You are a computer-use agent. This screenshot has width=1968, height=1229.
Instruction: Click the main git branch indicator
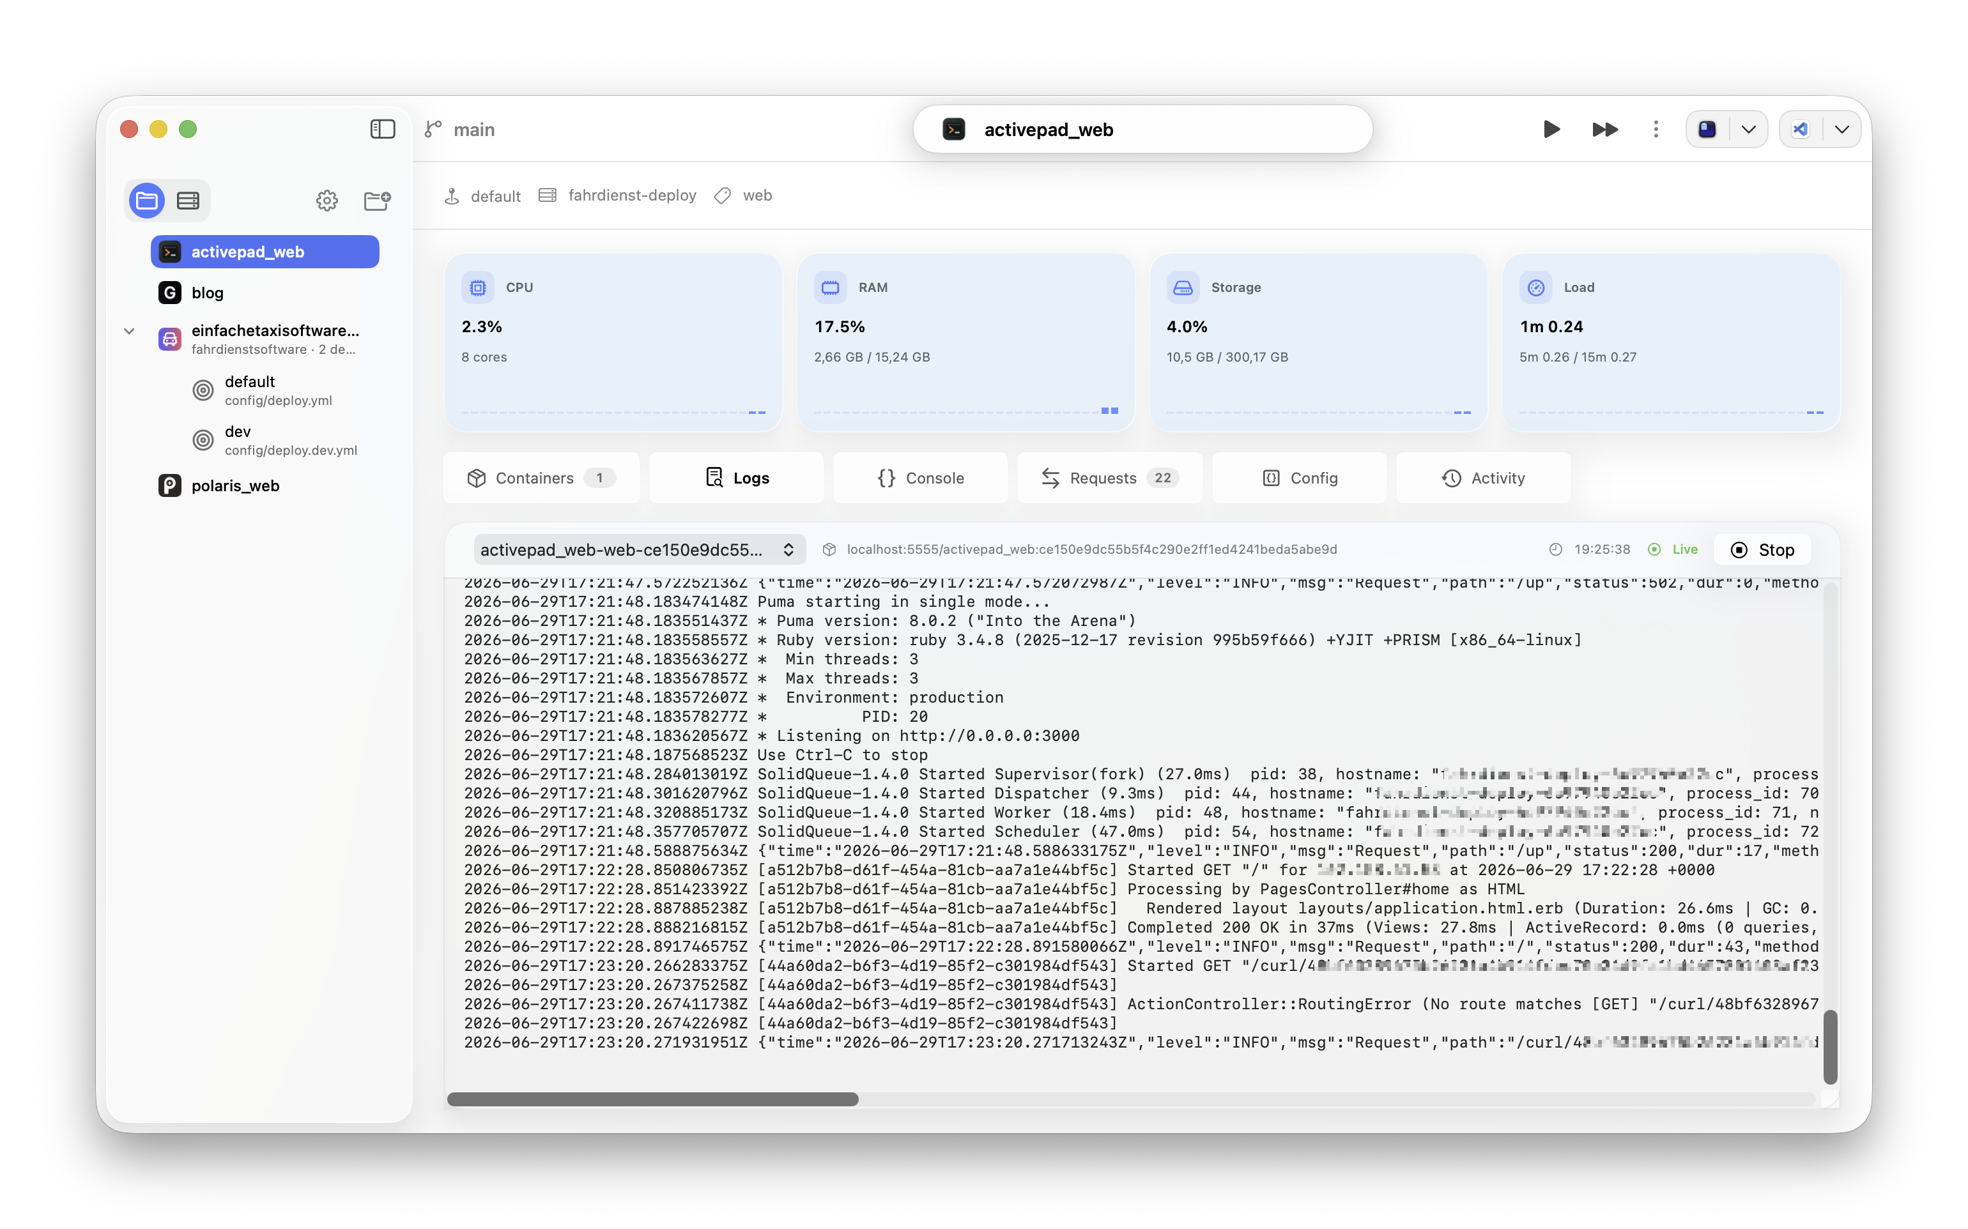coord(460,129)
